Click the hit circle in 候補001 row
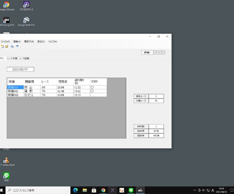The height and width of the screenshot is (194, 234). [x=92, y=87]
